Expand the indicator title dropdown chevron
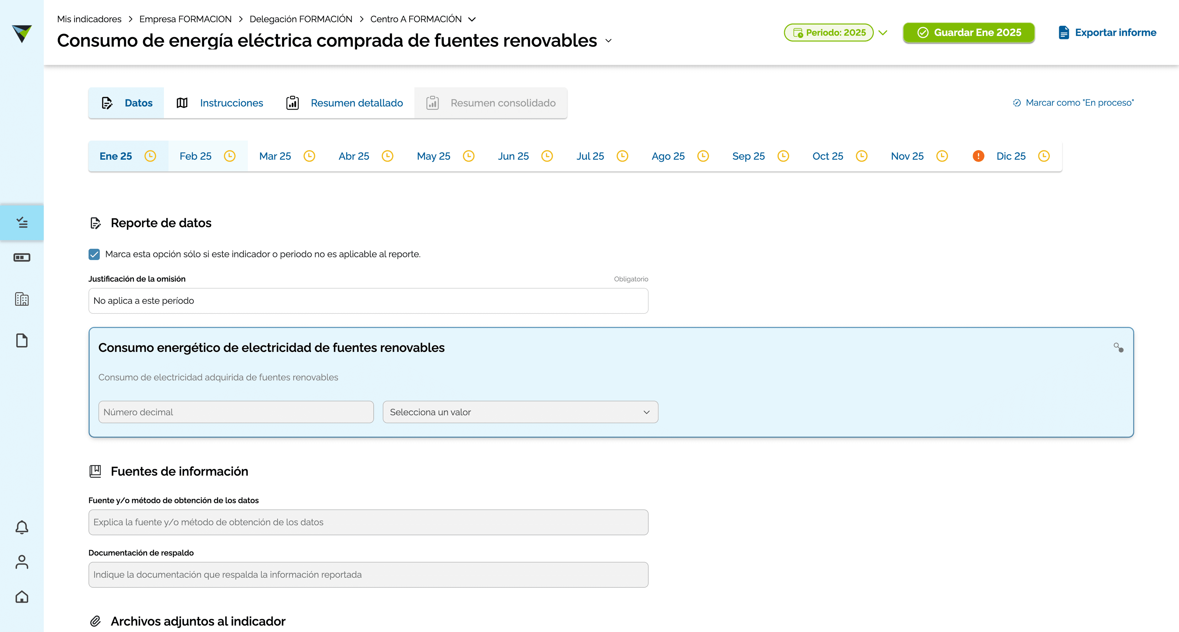 (608, 41)
